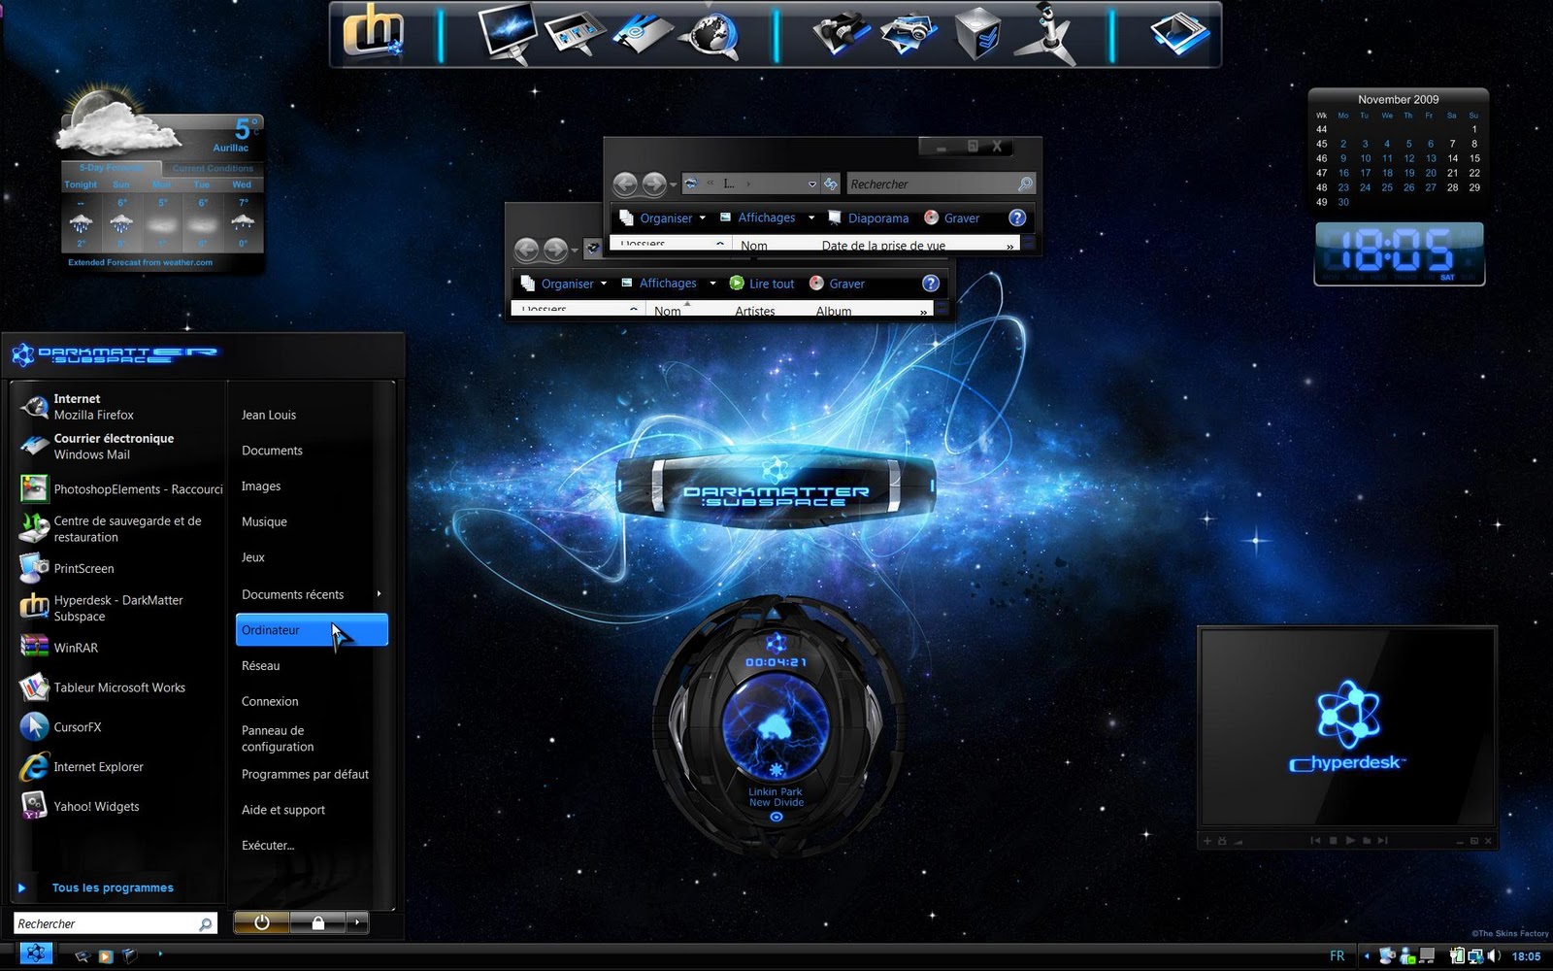This screenshot has height=971, width=1553.
Task: Open Images from the start menu
Action: coord(261,486)
